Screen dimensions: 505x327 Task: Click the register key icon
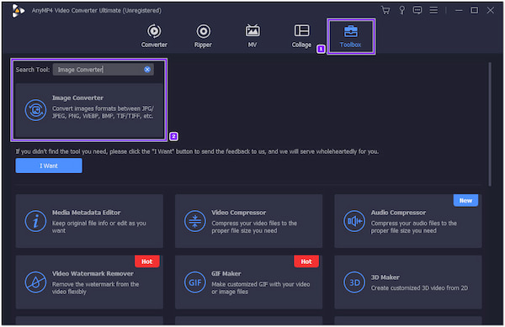401,10
